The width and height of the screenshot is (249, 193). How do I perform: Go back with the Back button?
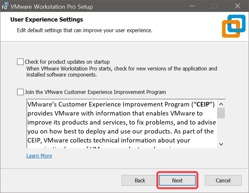click(140, 180)
